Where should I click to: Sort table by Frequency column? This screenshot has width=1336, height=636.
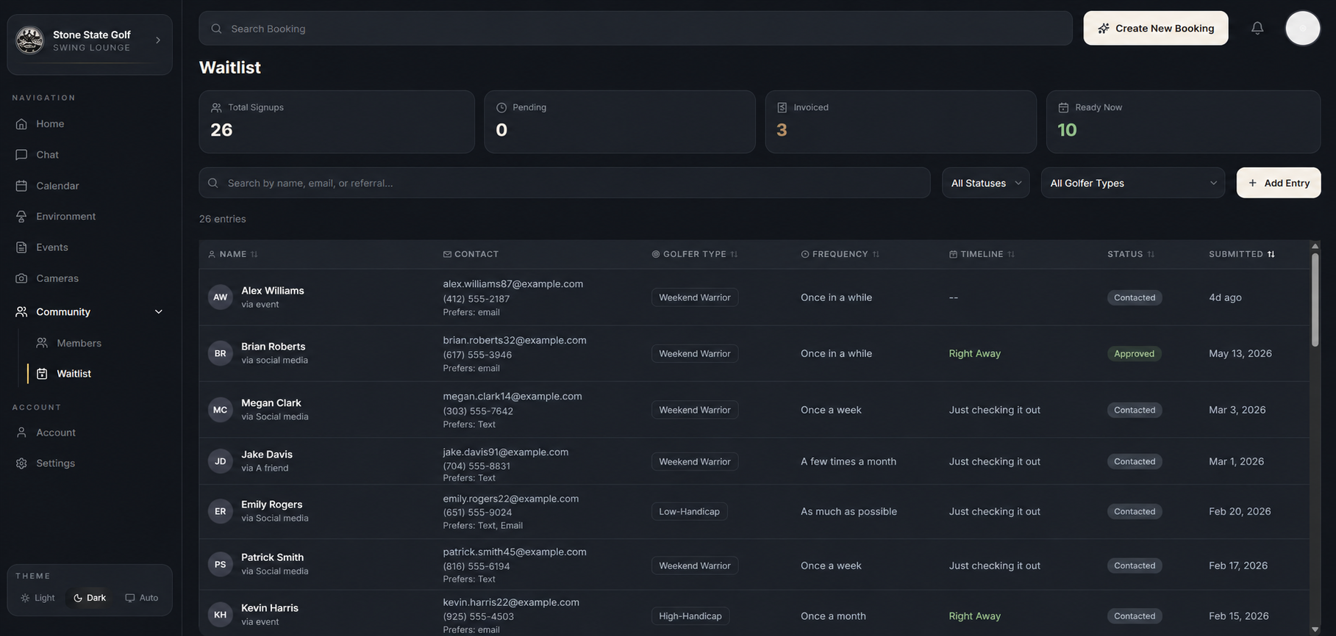click(x=840, y=254)
